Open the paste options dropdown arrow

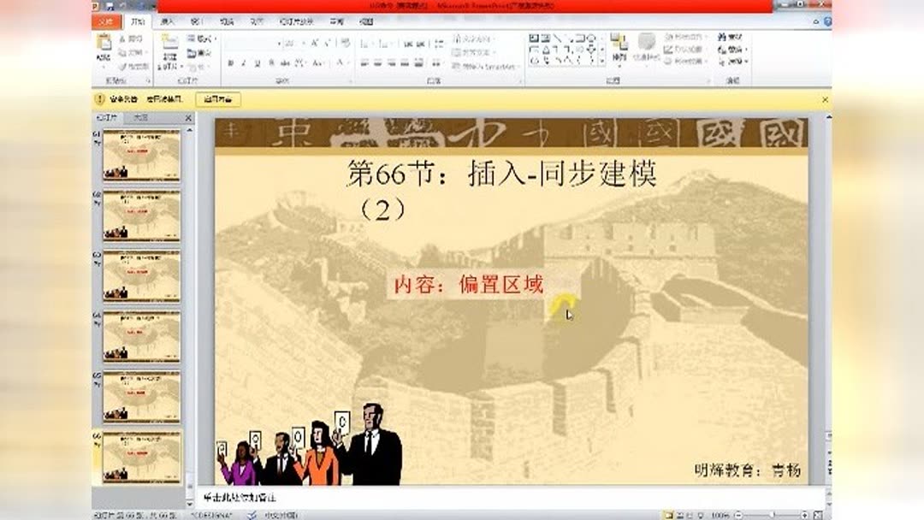point(104,65)
